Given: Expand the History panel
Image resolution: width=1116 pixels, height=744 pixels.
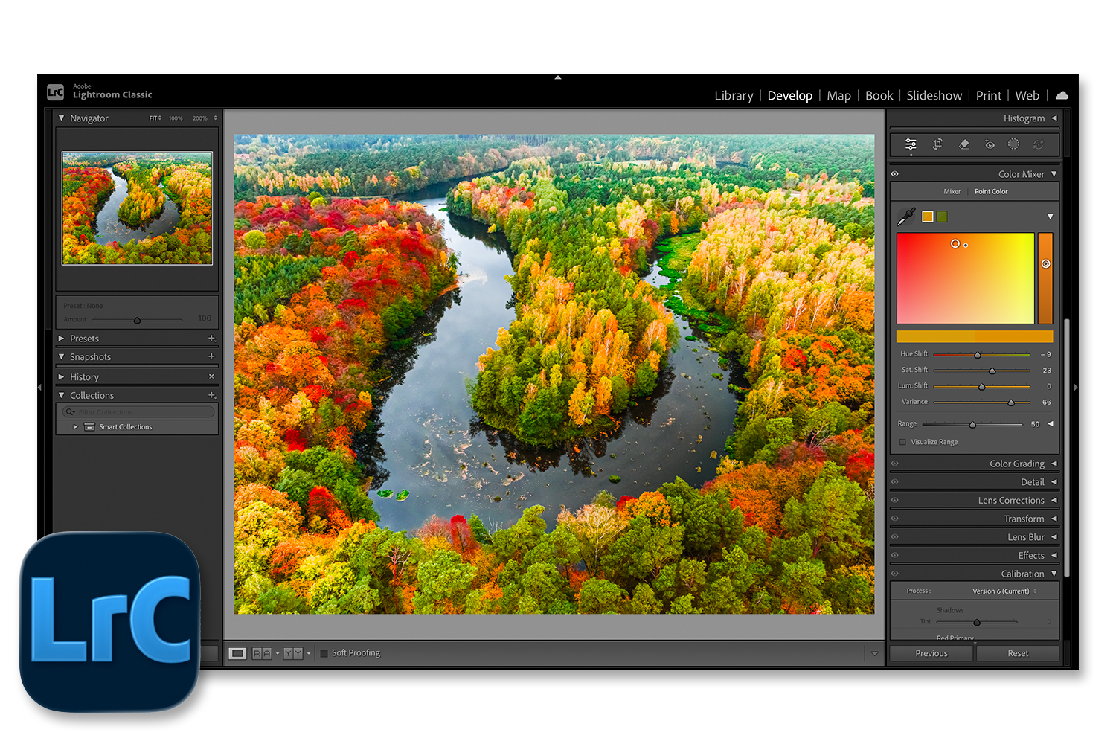Looking at the screenshot, I should 61,377.
